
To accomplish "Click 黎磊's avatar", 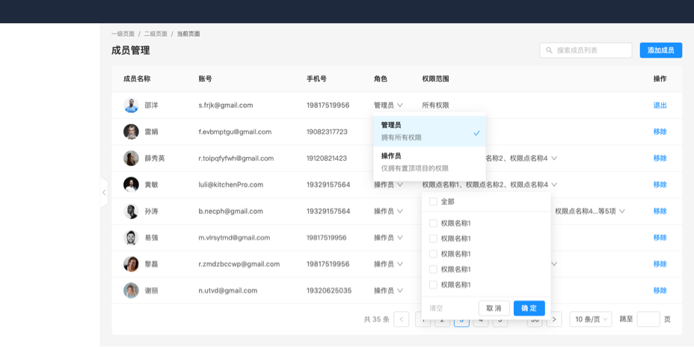I will tap(131, 264).
